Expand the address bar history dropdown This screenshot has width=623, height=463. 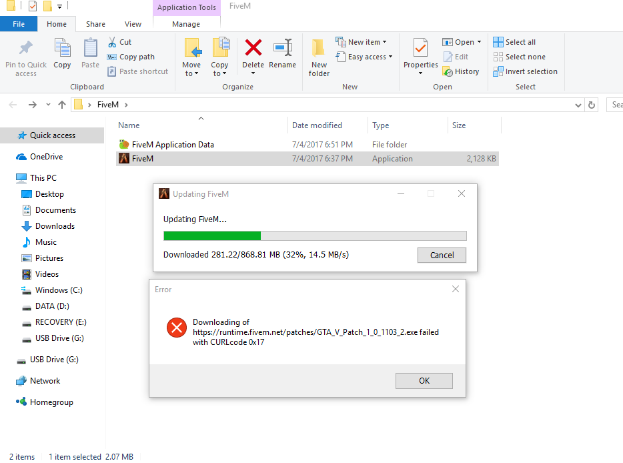(x=578, y=105)
